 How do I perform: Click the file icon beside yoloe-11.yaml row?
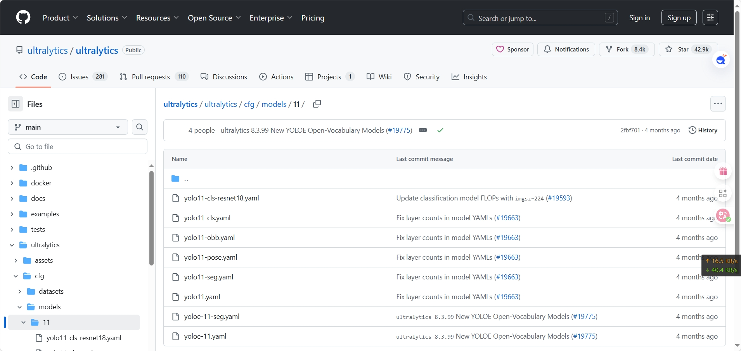pyautogui.click(x=175, y=336)
